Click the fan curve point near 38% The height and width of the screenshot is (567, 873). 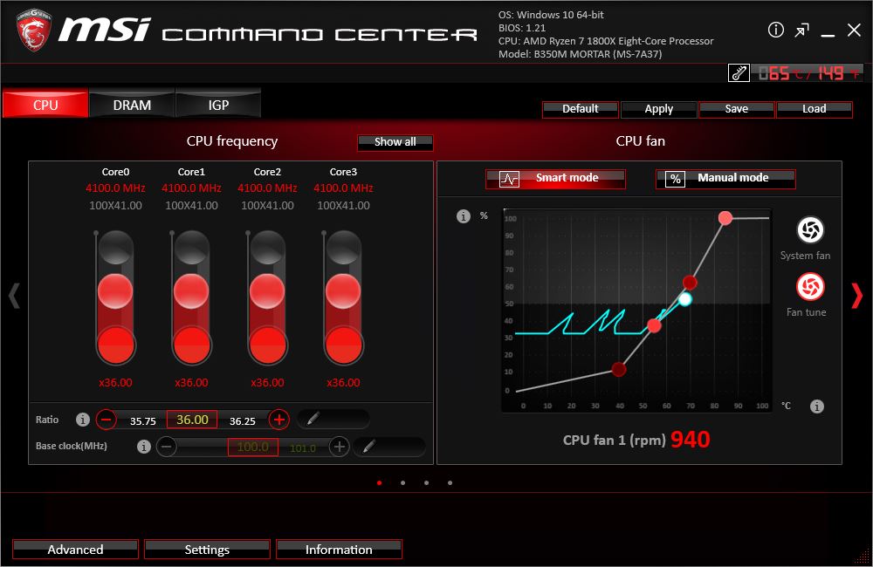(654, 325)
